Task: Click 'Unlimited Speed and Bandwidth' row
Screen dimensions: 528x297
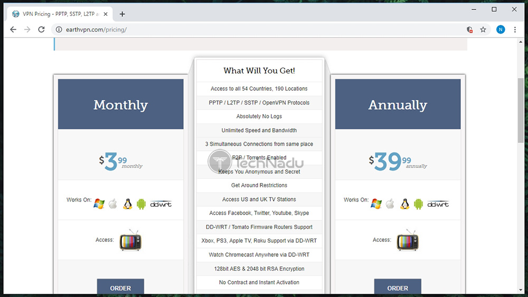Action: [x=259, y=130]
